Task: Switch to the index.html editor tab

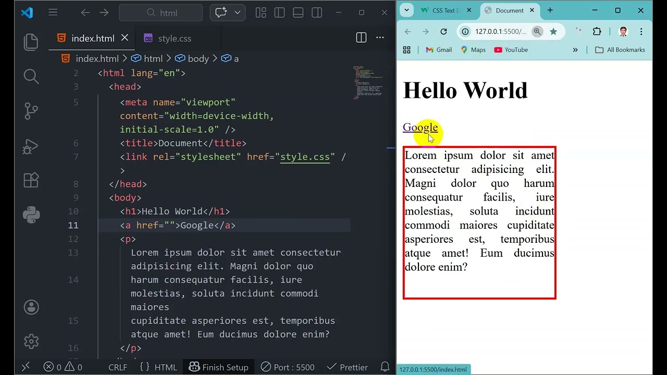Action: point(92,39)
